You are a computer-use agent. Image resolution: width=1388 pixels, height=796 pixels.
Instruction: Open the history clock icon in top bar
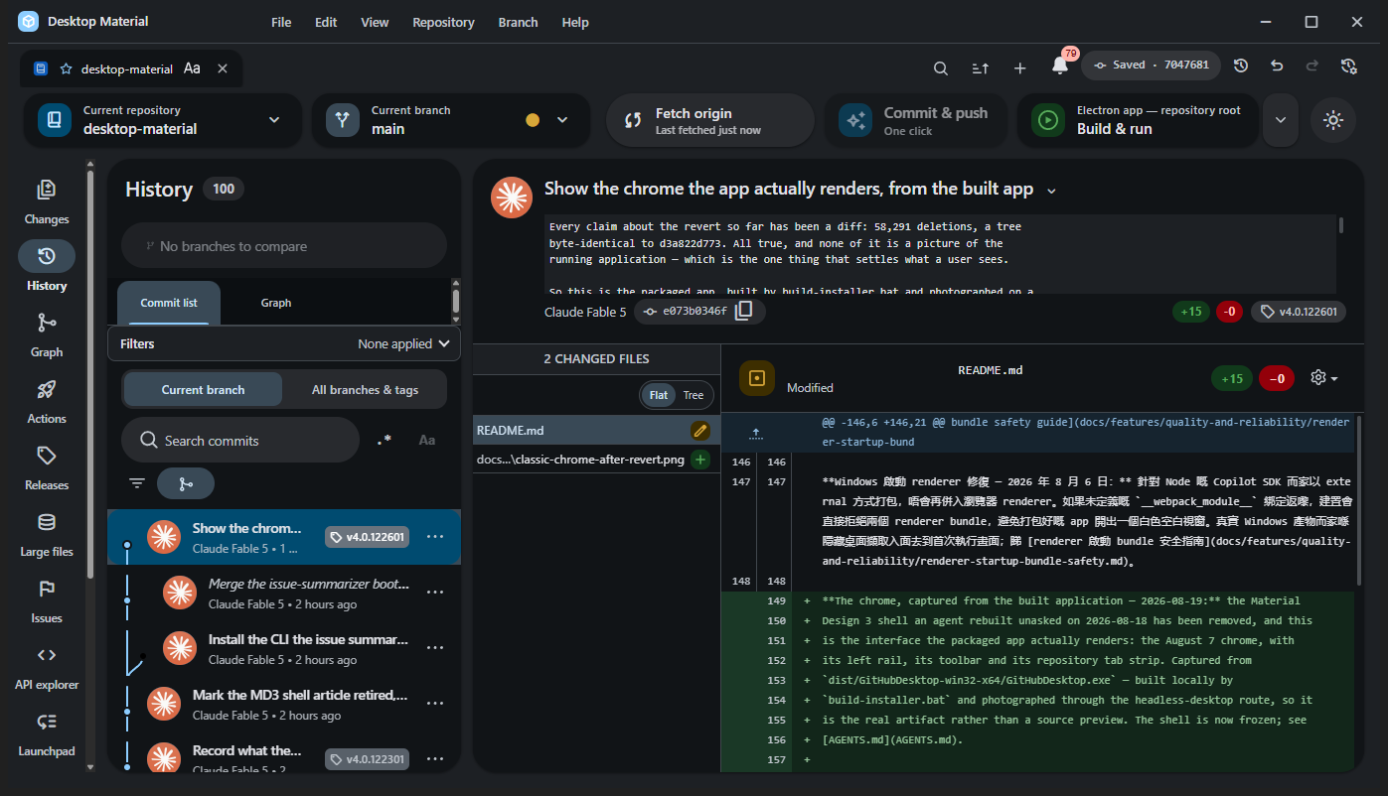point(1241,66)
